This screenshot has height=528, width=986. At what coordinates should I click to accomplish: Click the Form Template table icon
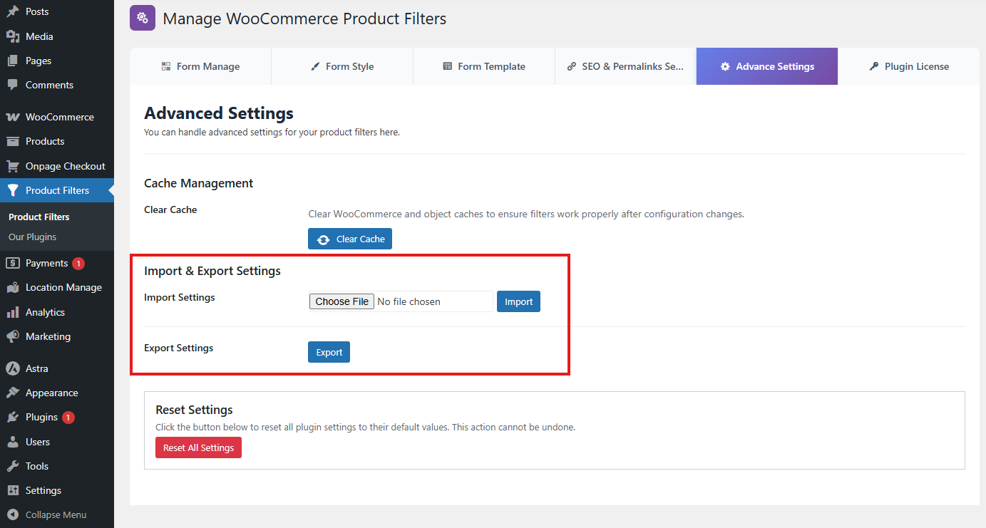(448, 66)
